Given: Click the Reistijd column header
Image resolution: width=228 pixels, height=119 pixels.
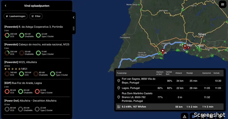Looking at the screenshot, I should coord(190,73).
